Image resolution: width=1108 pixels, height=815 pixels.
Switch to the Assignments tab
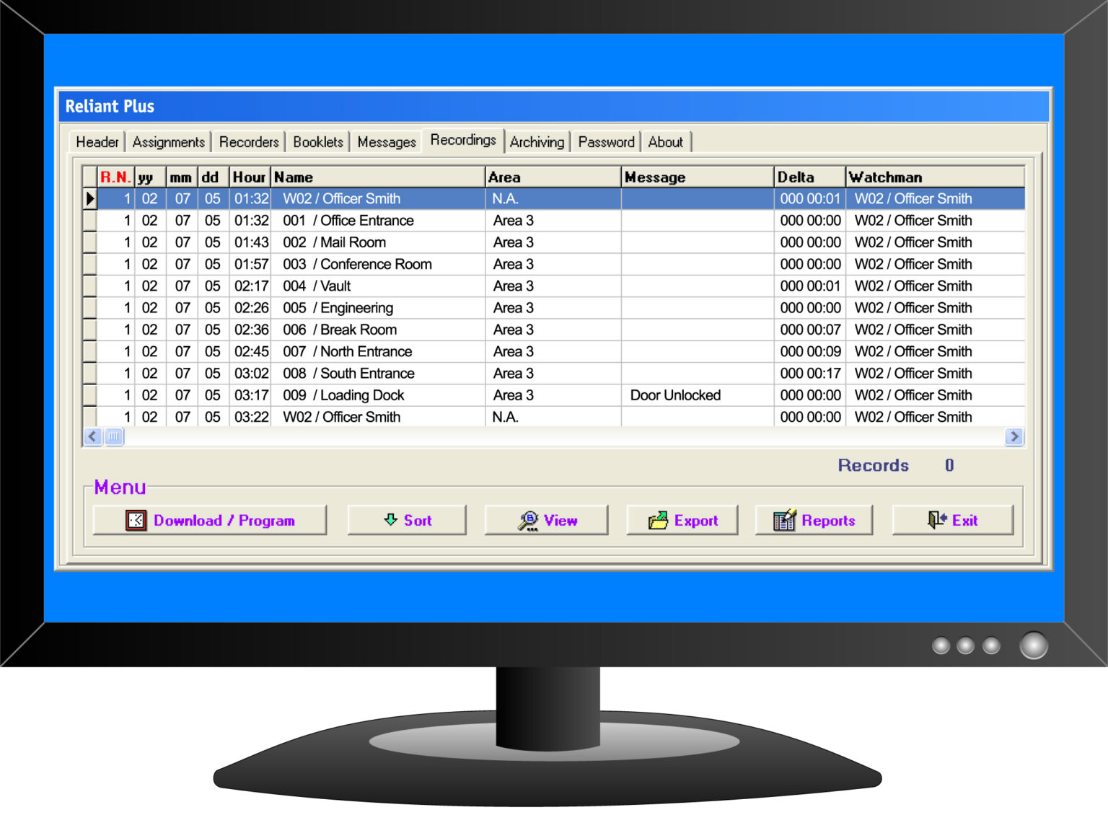169,142
